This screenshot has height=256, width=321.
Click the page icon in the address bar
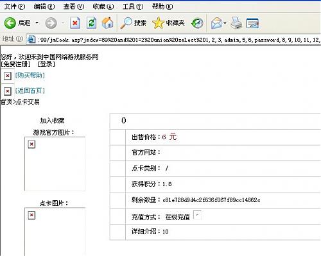pyautogui.click(x=31, y=39)
